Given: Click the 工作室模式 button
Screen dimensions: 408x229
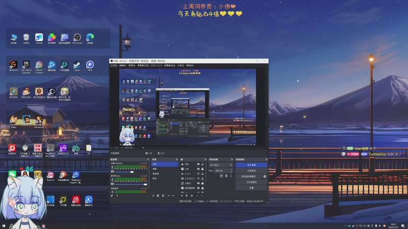Looking at the screenshot, I should point(251,182).
